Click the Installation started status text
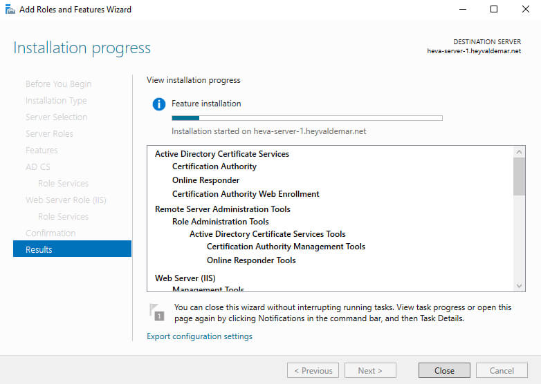Viewport: 541px width, 384px height. 269,131
